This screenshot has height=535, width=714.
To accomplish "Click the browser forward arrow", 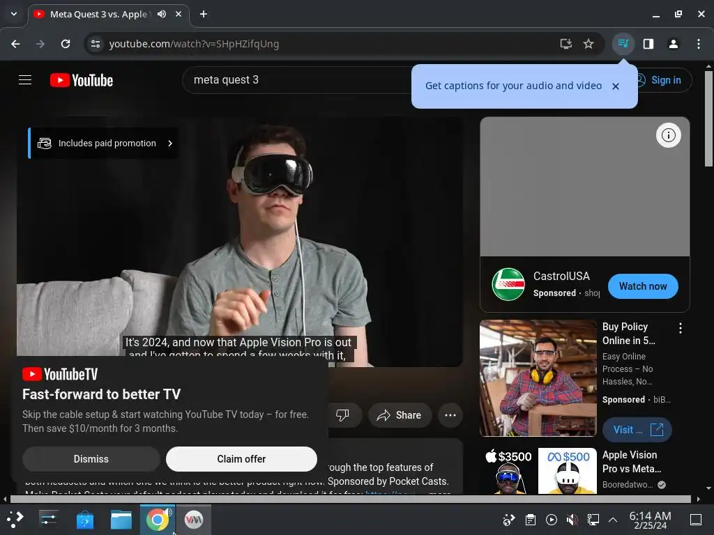I will coord(40,44).
